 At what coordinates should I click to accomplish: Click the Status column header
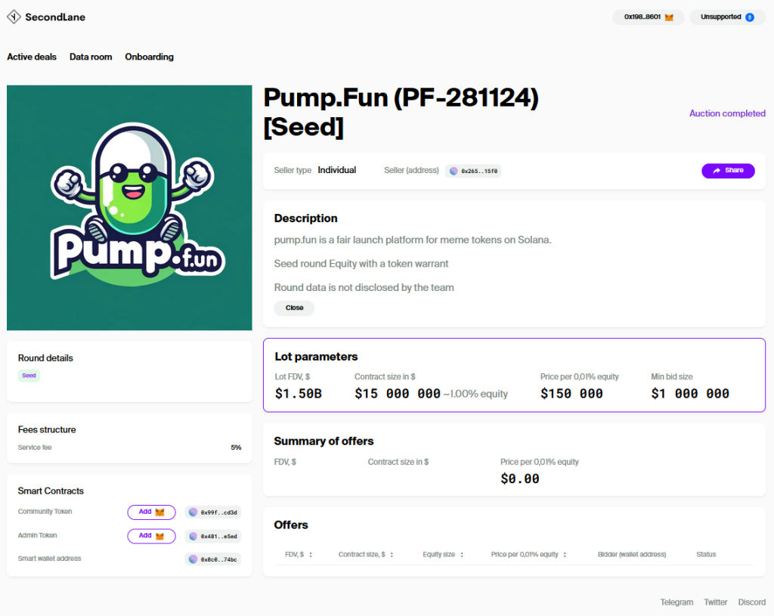point(706,555)
